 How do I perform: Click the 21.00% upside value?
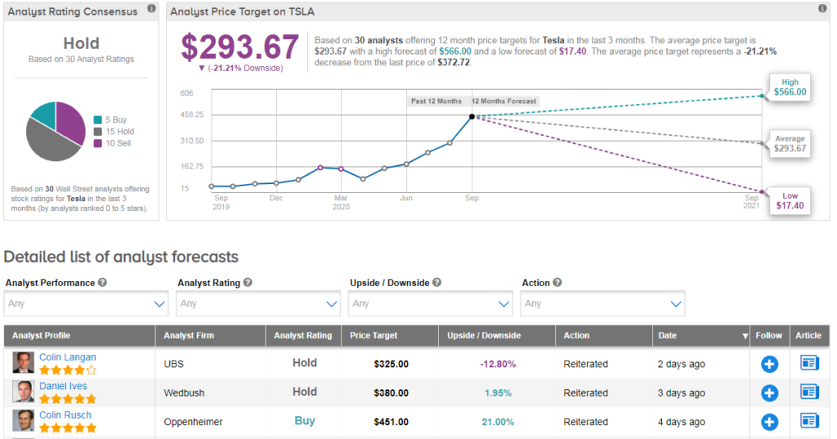click(x=498, y=422)
